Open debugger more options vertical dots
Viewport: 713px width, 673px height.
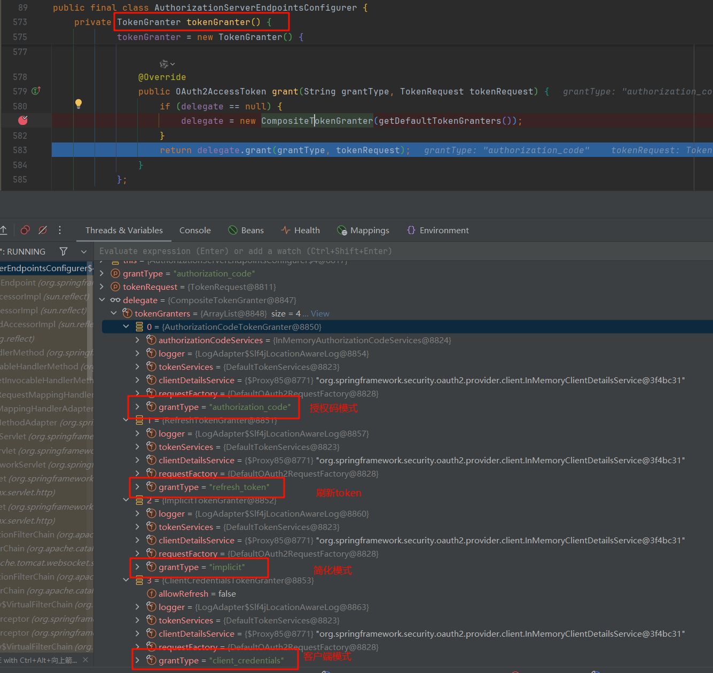tap(60, 230)
